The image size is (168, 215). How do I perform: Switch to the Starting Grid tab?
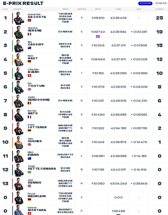tap(161, 3)
